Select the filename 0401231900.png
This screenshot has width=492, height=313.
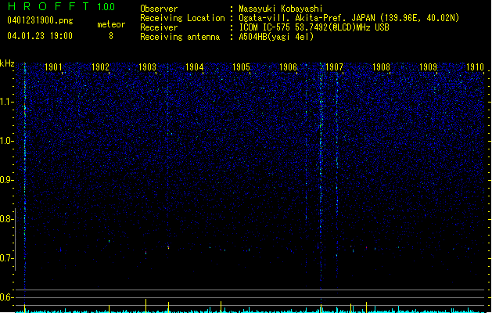click(40, 20)
